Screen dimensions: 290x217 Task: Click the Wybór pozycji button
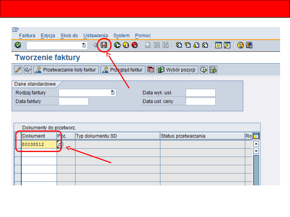tap(177, 70)
